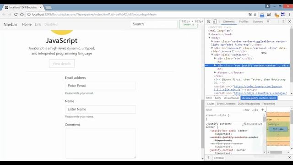Image resolution: width=293 pixels, height=165 pixels.
Task: Select div.container breadcrumb
Action: (x=231, y=98)
